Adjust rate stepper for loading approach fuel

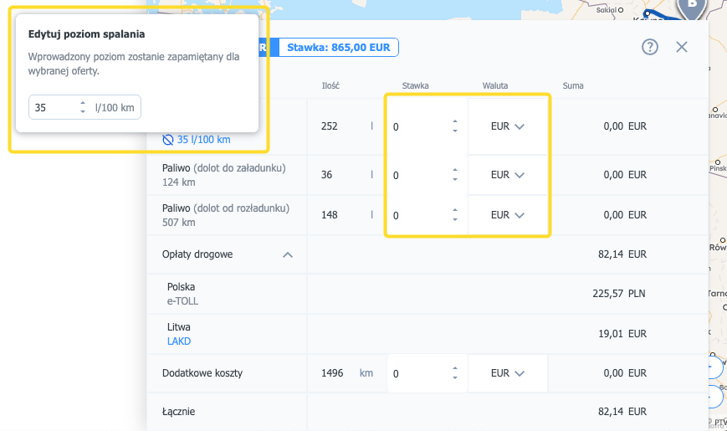[x=455, y=175]
